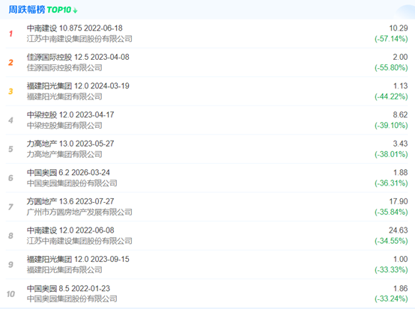Screen dimensions: 415x309
Task: Click the -57.14% weekly change value
Action: [x=391, y=39]
